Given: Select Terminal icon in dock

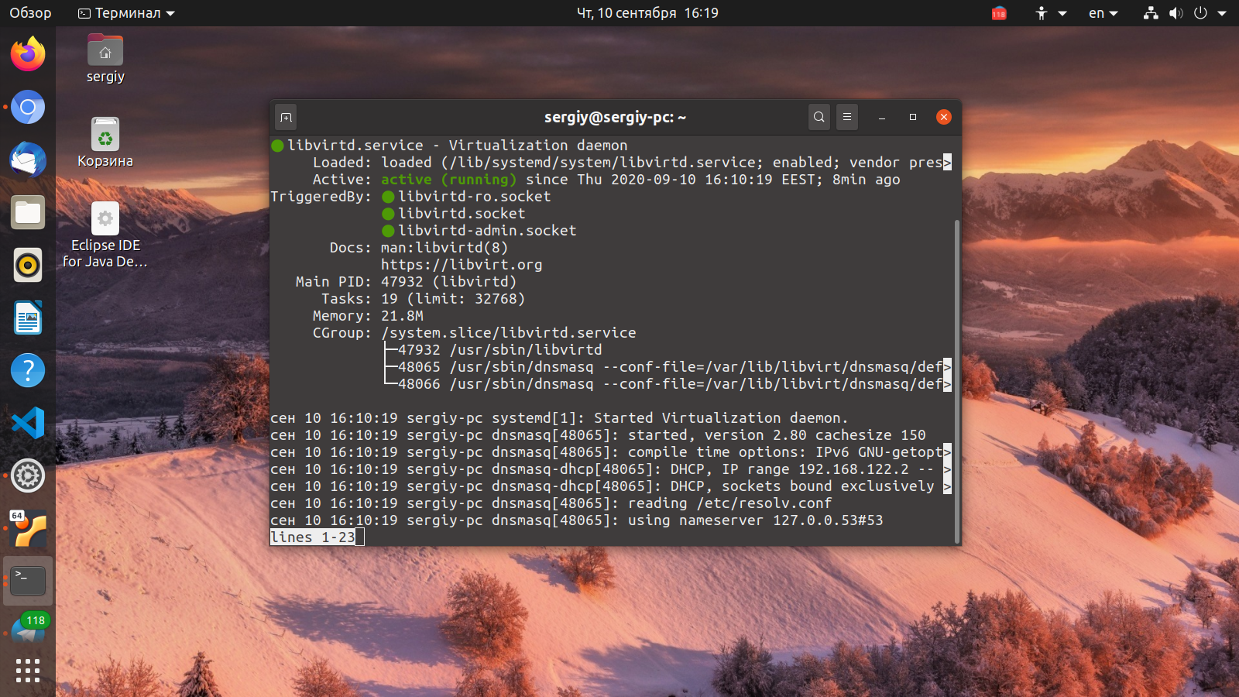Looking at the screenshot, I should click(28, 581).
